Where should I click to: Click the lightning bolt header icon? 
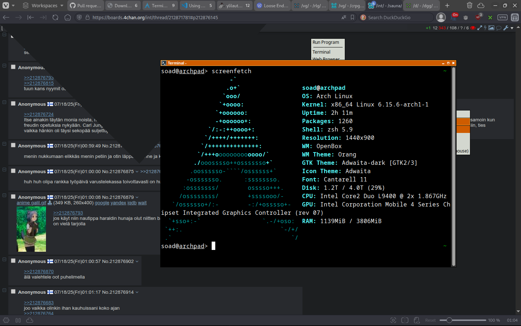484,28
